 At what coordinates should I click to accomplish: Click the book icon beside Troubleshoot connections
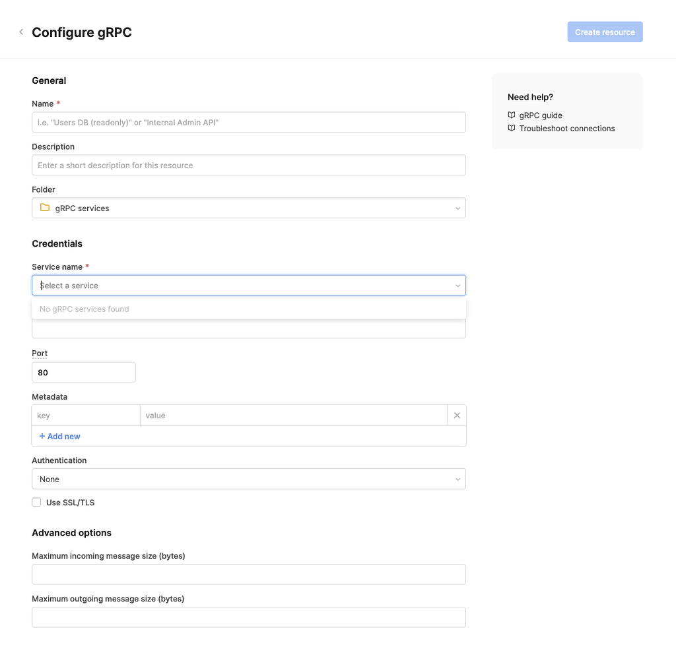click(x=512, y=128)
